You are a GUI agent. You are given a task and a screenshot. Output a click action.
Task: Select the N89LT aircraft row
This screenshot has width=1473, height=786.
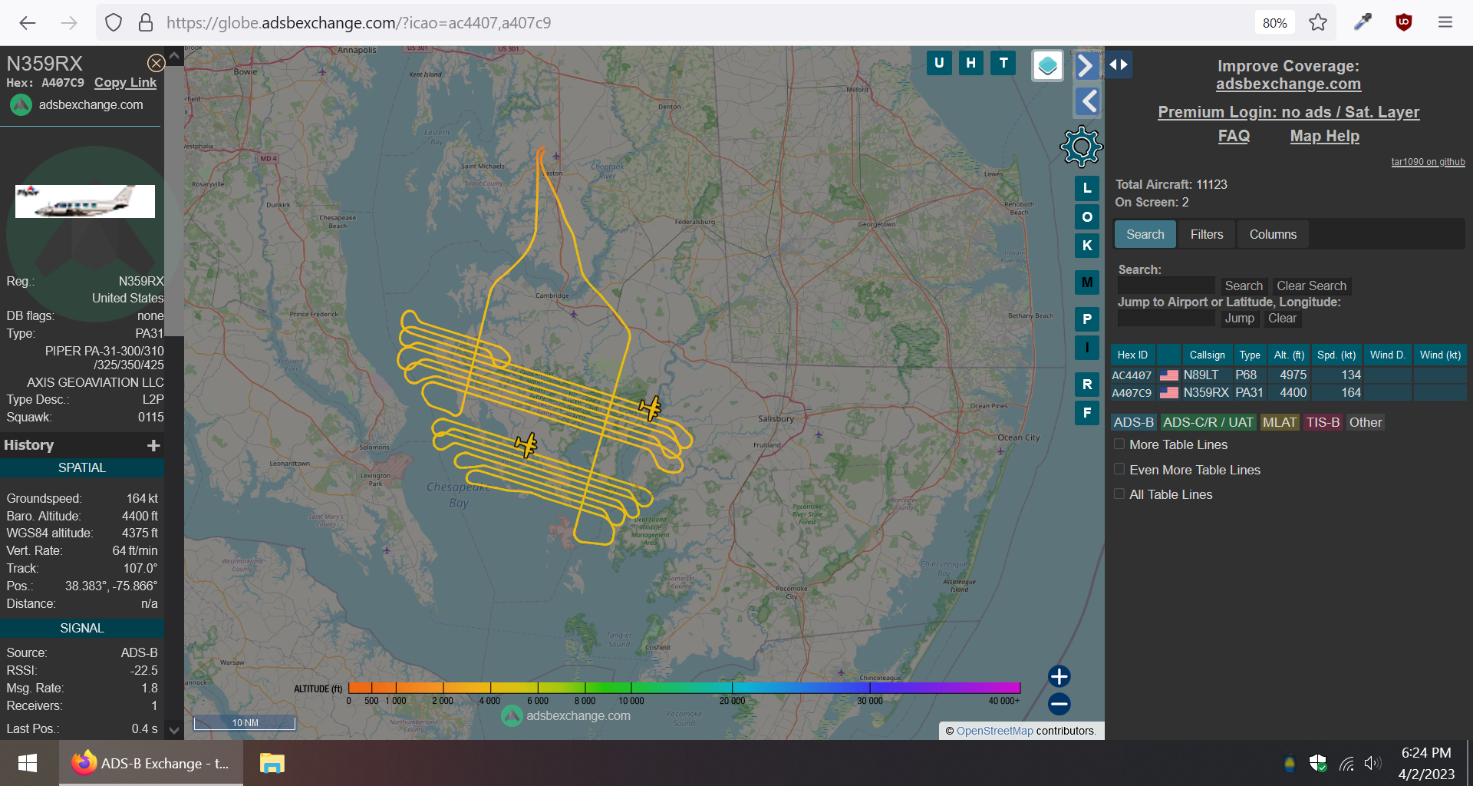(1288, 375)
